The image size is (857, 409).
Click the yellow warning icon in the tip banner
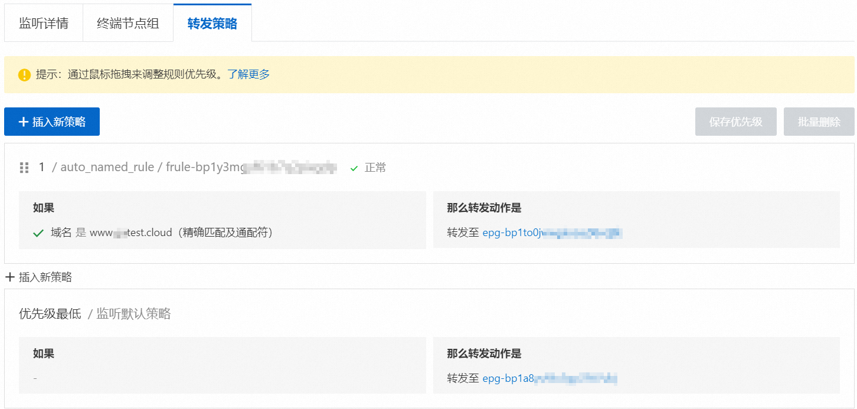24,75
